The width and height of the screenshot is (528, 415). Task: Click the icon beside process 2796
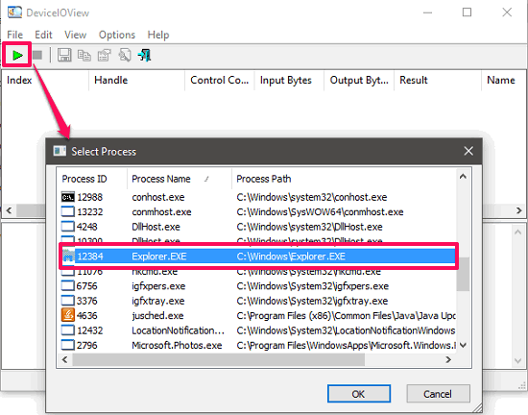pyautogui.click(x=68, y=345)
